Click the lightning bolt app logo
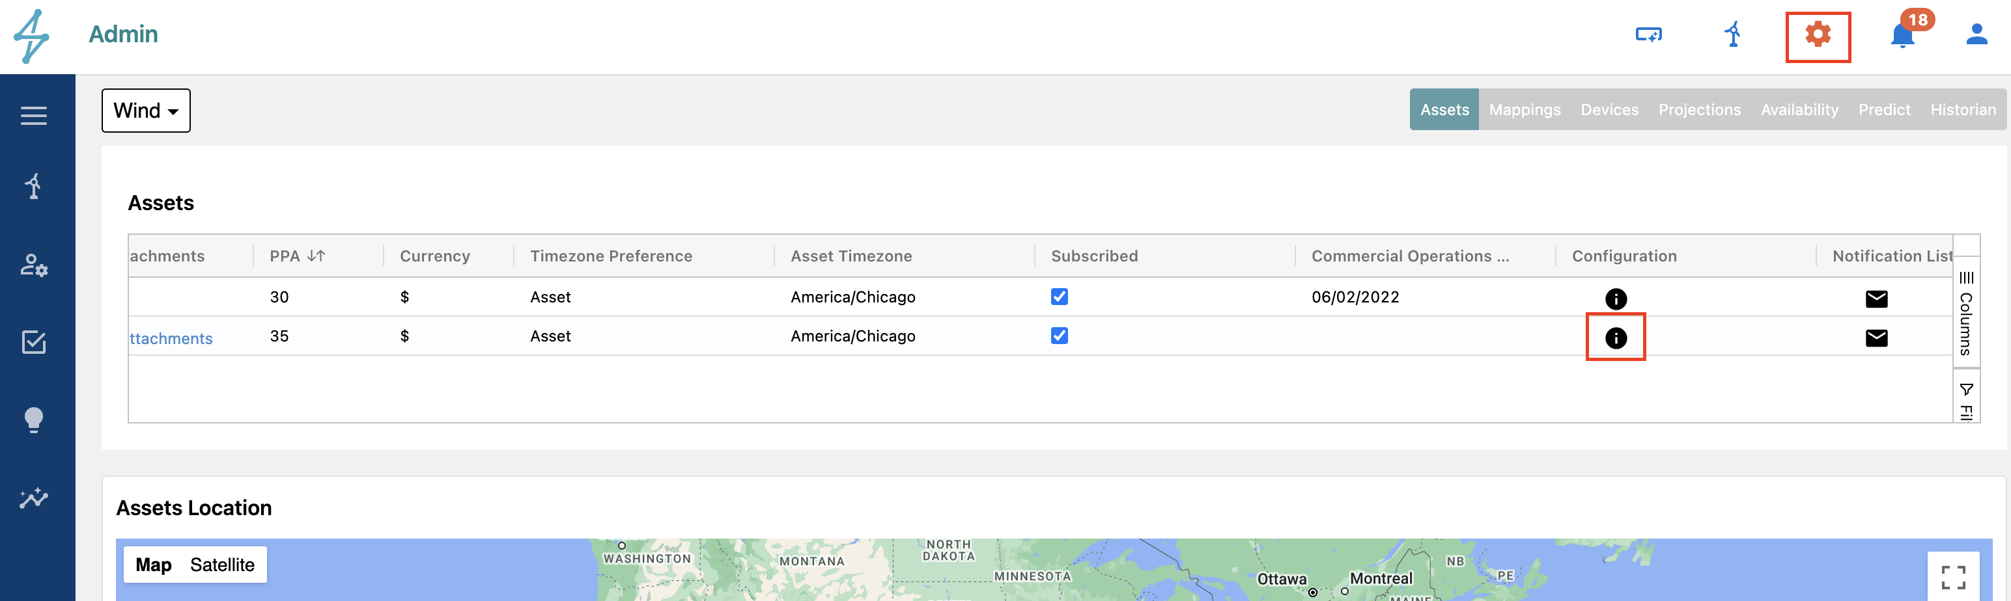The image size is (2011, 601). pos(31,36)
